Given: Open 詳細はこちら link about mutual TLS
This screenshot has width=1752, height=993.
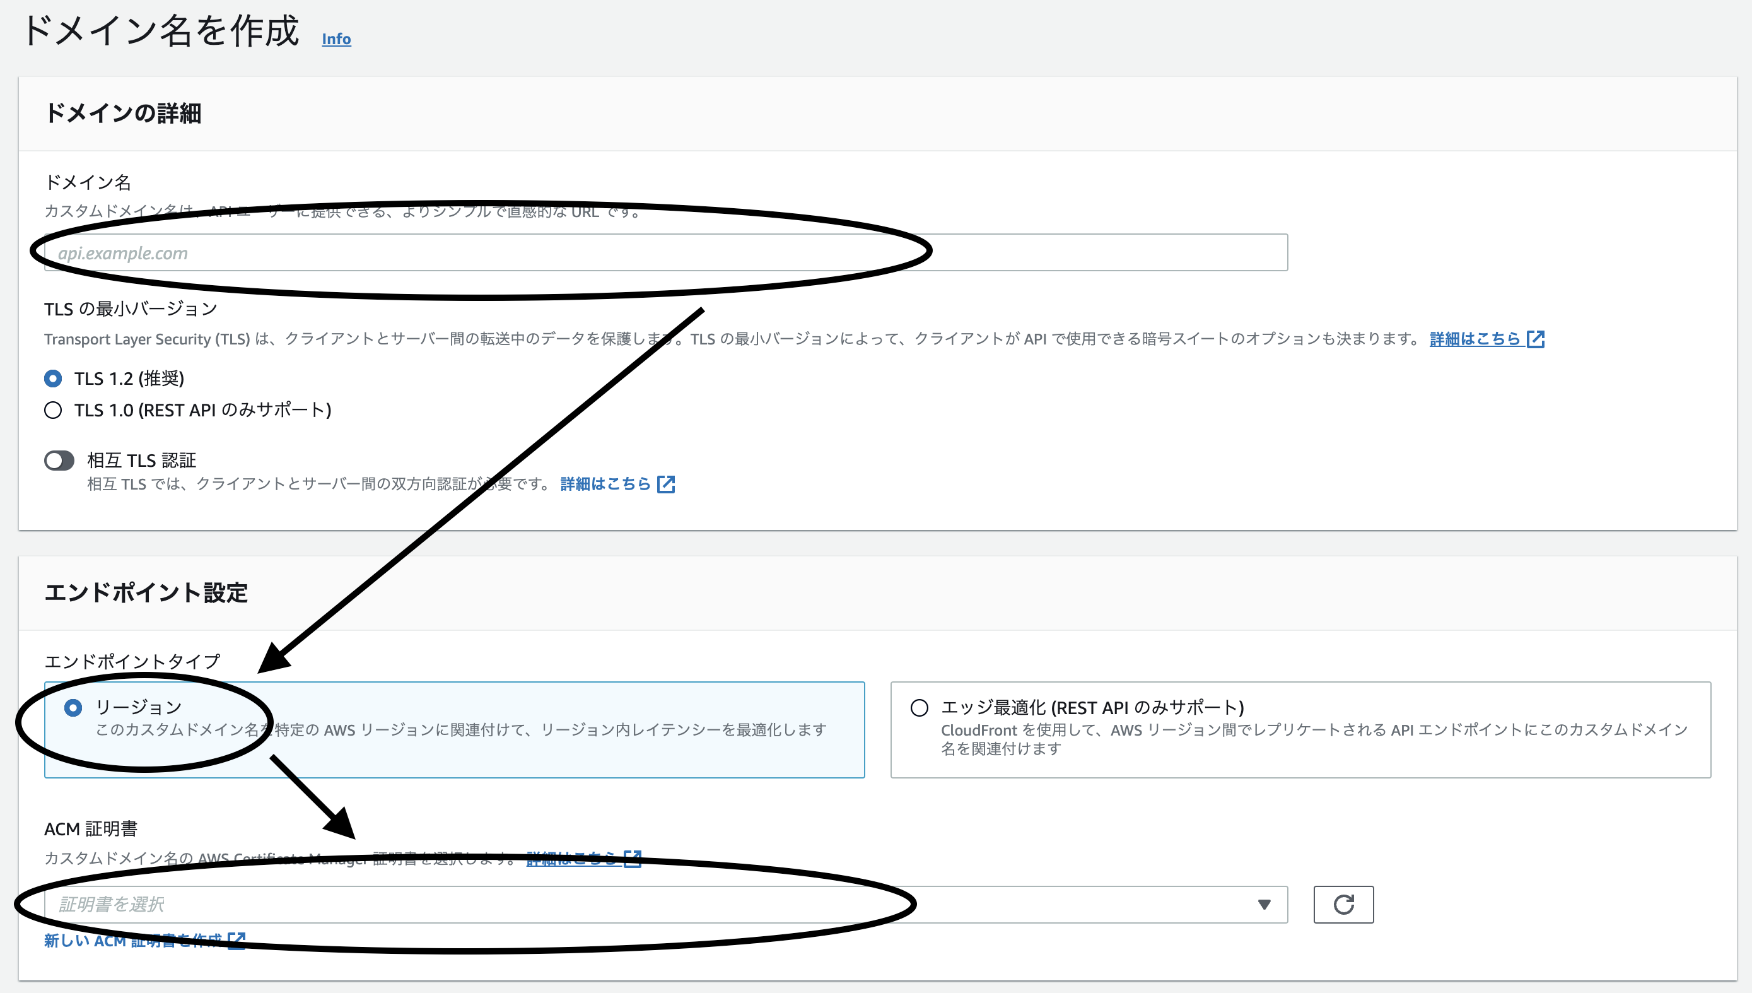Looking at the screenshot, I should click(x=605, y=485).
